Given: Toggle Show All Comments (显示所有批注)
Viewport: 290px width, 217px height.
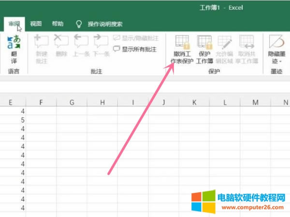Looking at the screenshot, I should (135, 49).
